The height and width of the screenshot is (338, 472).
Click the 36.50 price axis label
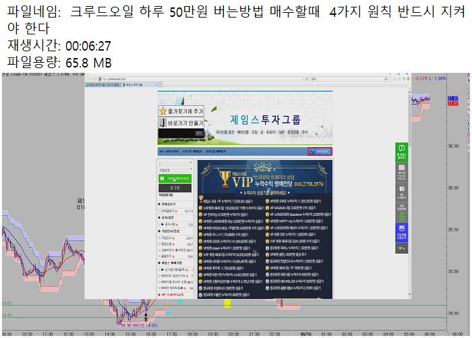pyautogui.click(x=453, y=146)
